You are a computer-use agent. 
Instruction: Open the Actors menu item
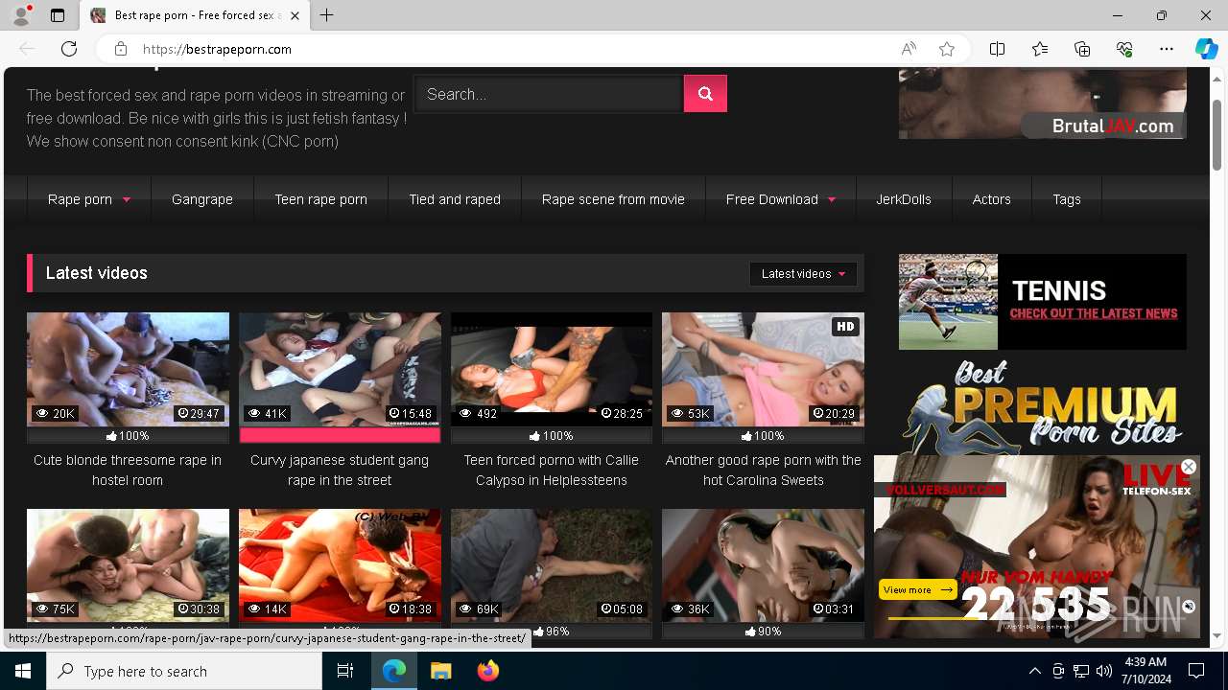(x=991, y=199)
